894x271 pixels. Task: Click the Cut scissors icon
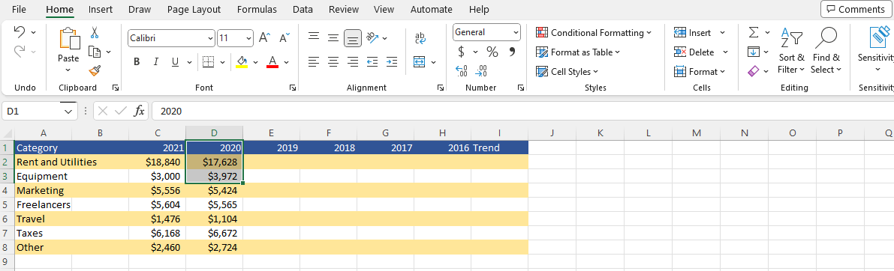[95, 32]
